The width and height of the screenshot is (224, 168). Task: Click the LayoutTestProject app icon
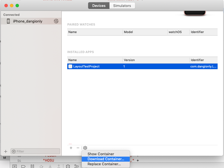click(70, 66)
